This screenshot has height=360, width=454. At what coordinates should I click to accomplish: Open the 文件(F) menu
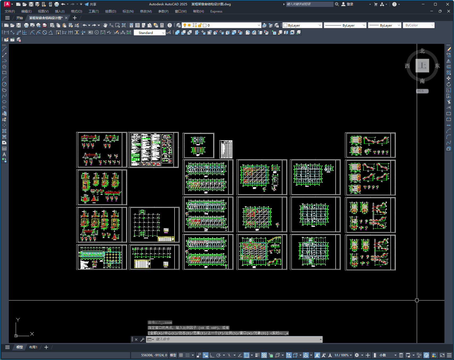point(10,11)
